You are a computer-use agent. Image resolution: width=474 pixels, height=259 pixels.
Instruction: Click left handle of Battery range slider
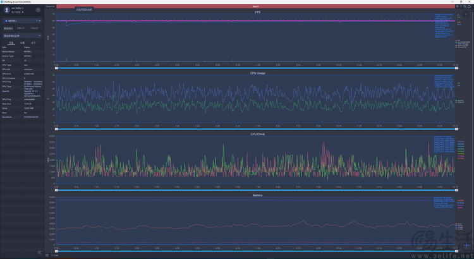[x=56, y=251]
